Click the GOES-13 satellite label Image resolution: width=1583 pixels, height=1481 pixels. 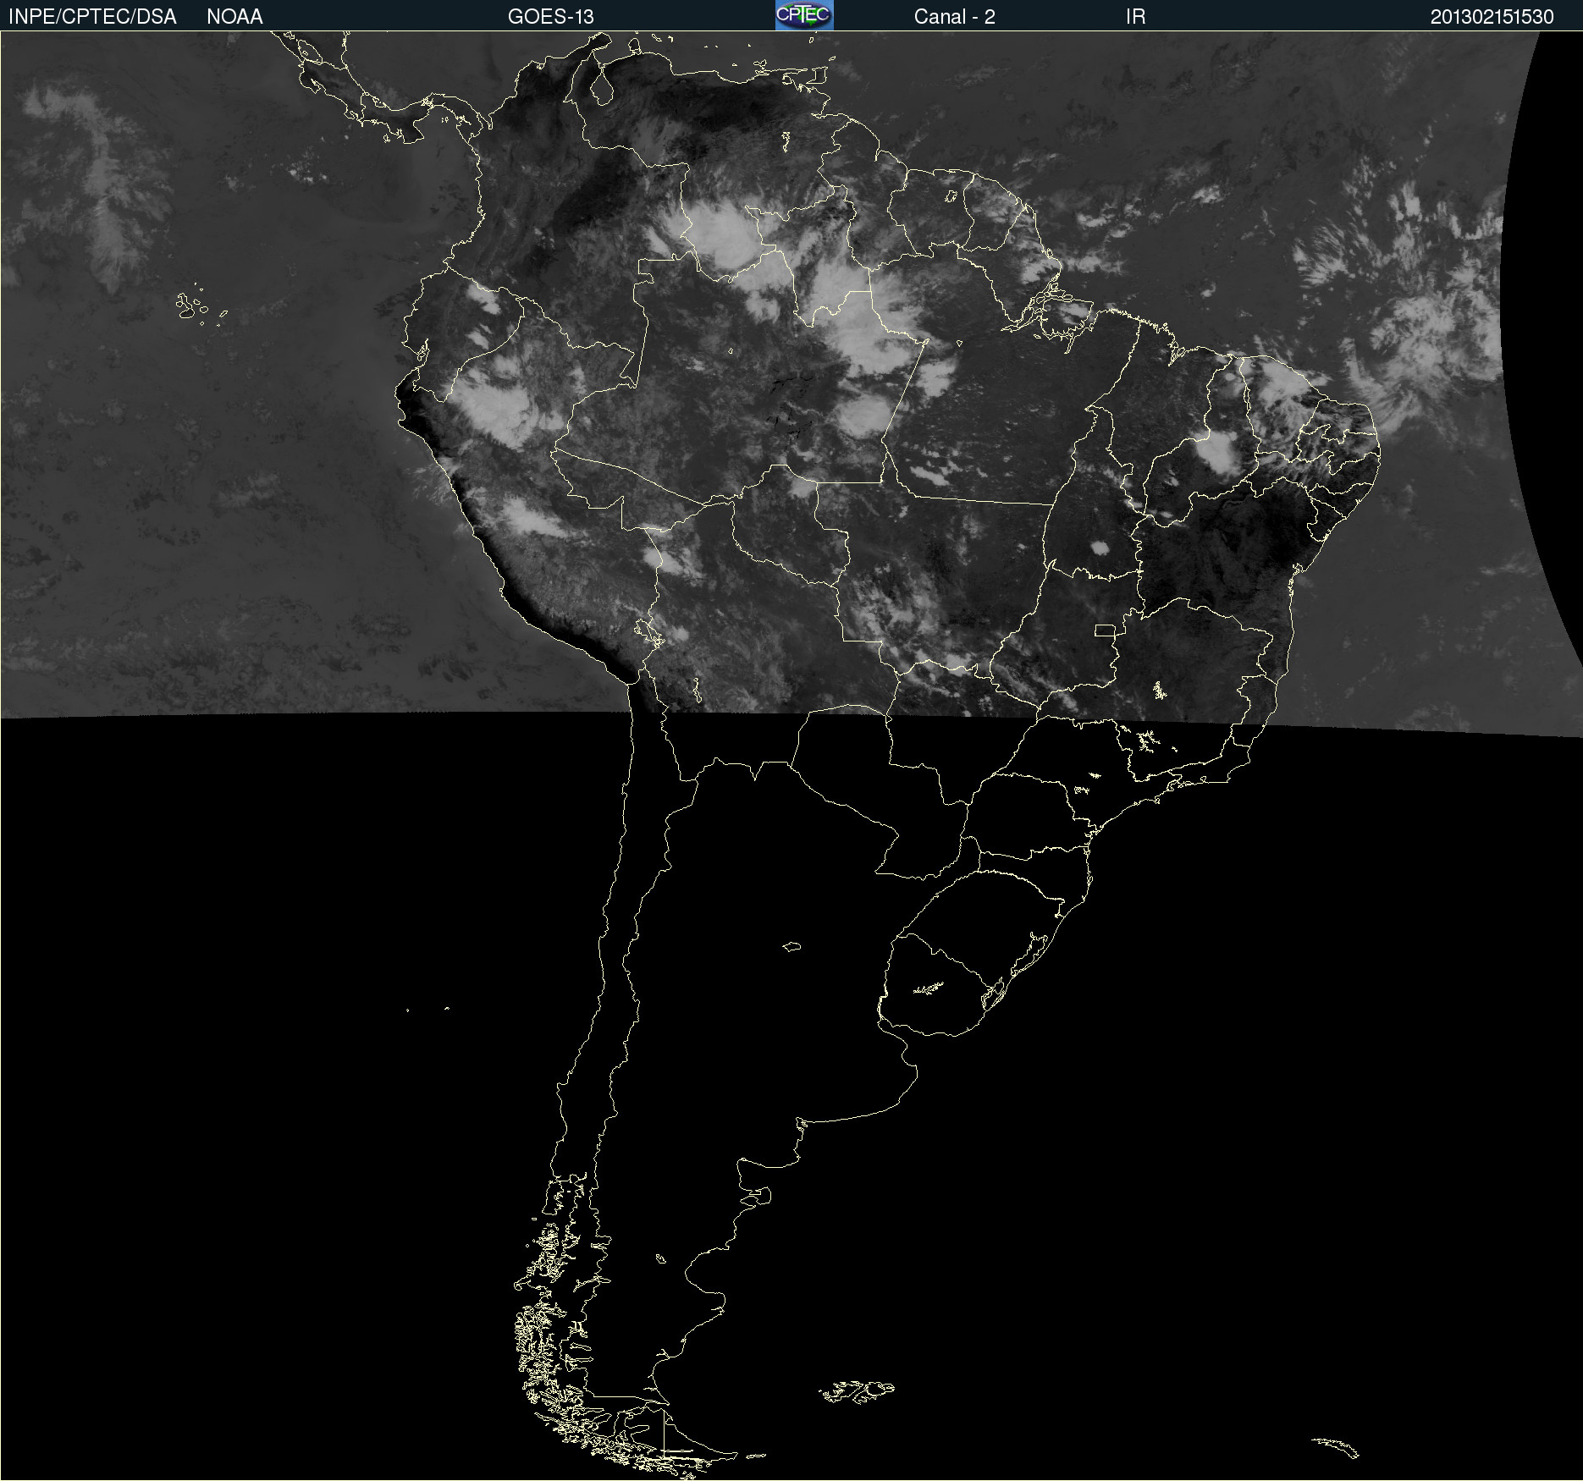tap(551, 17)
